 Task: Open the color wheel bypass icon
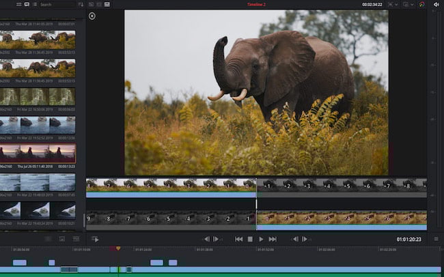coord(422,4)
